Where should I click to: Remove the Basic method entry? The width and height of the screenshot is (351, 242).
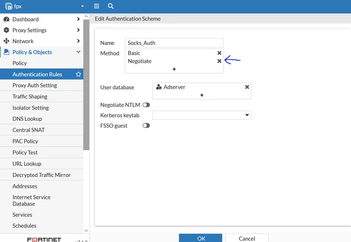pyautogui.click(x=219, y=53)
